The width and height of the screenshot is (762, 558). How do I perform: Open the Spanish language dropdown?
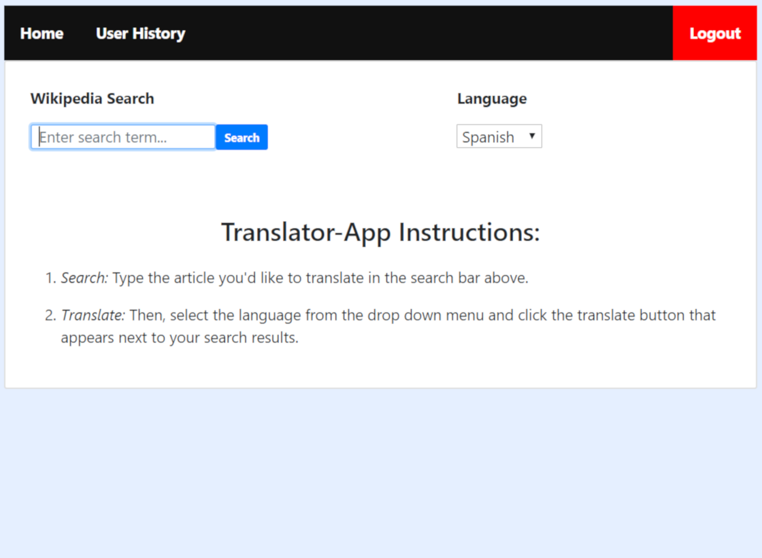[499, 137]
